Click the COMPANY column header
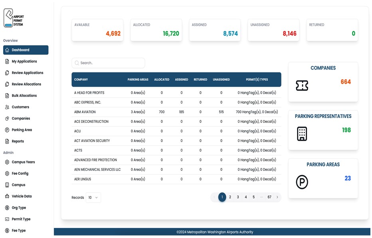372x238 pixels. pyautogui.click(x=81, y=80)
